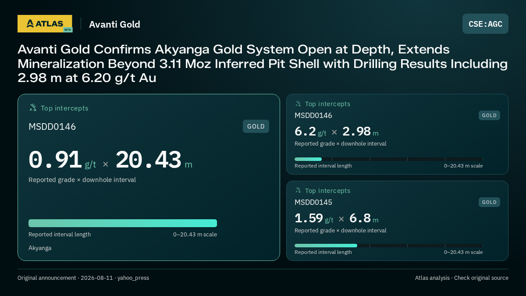Click the drill icon in the MSDD0145 card
Viewport: 526px width, 296px height.
(298, 190)
